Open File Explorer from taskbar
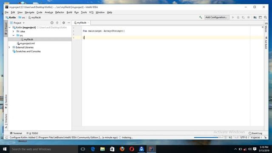The width and height of the screenshot is (272, 153). [x=102, y=149]
